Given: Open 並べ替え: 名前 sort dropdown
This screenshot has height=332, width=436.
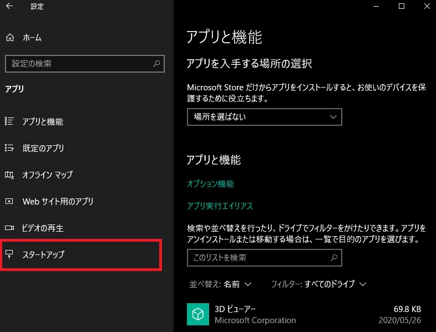Looking at the screenshot, I should pyautogui.click(x=221, y=284).
